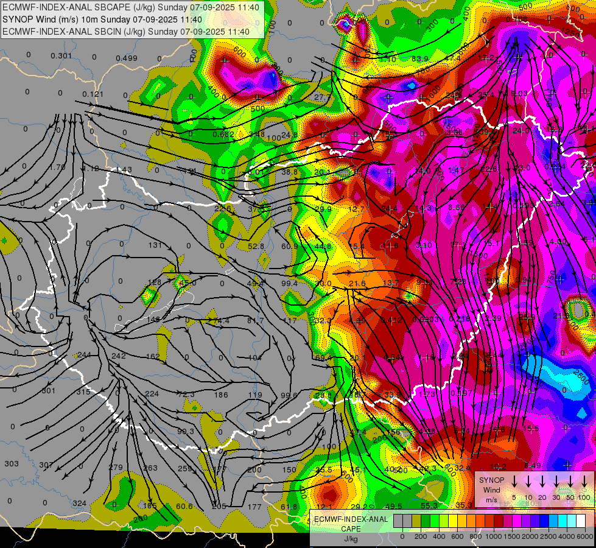Click the 186 value on the map

[x=221, y=395]
